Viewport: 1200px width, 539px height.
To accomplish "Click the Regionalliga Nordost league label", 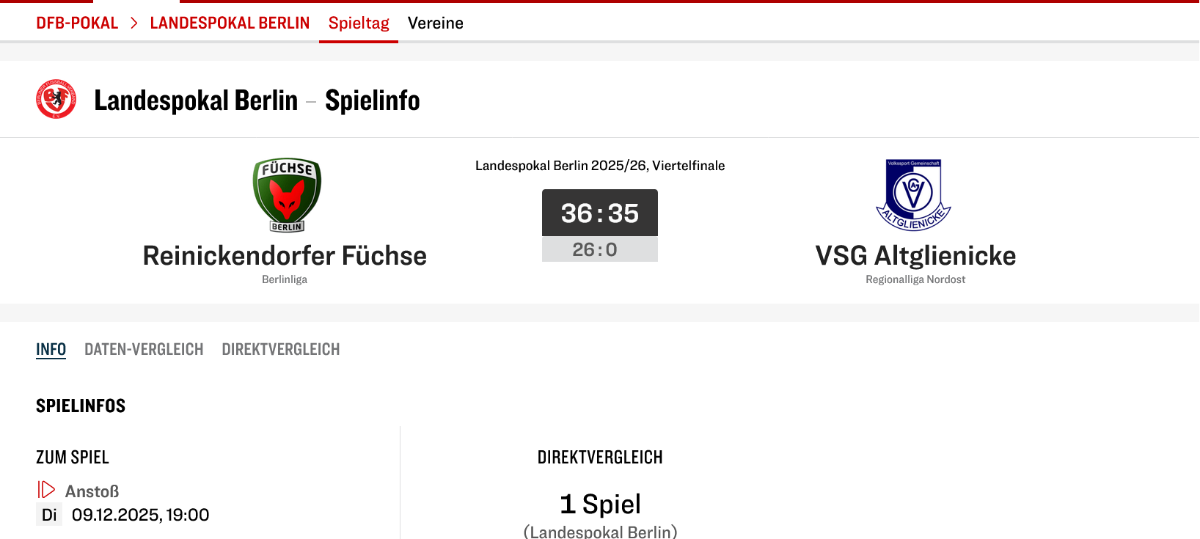I will pos(915,279).
